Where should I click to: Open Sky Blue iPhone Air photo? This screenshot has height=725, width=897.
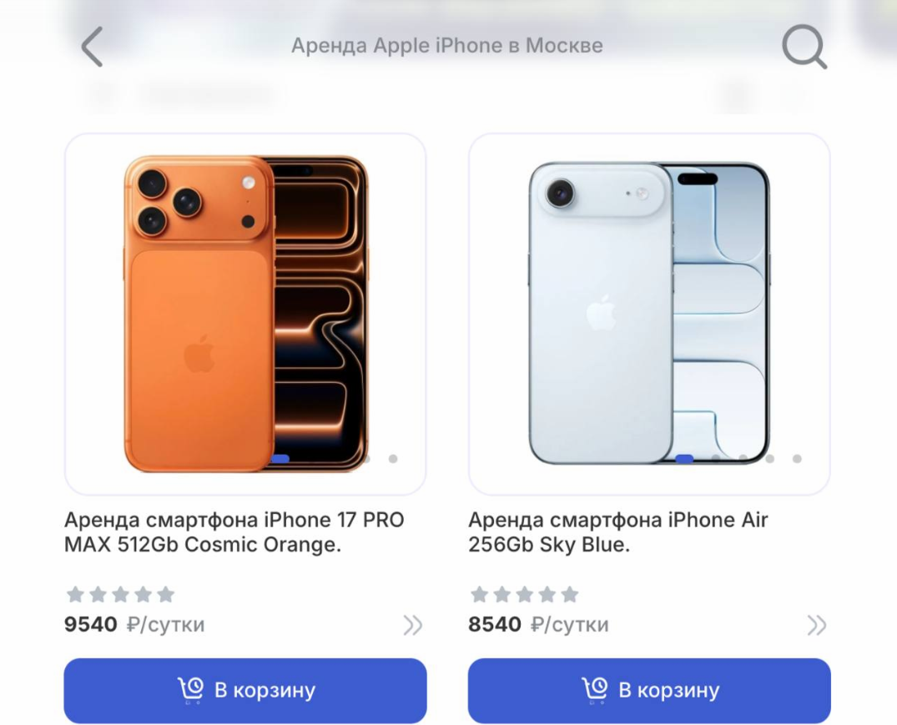649,314
